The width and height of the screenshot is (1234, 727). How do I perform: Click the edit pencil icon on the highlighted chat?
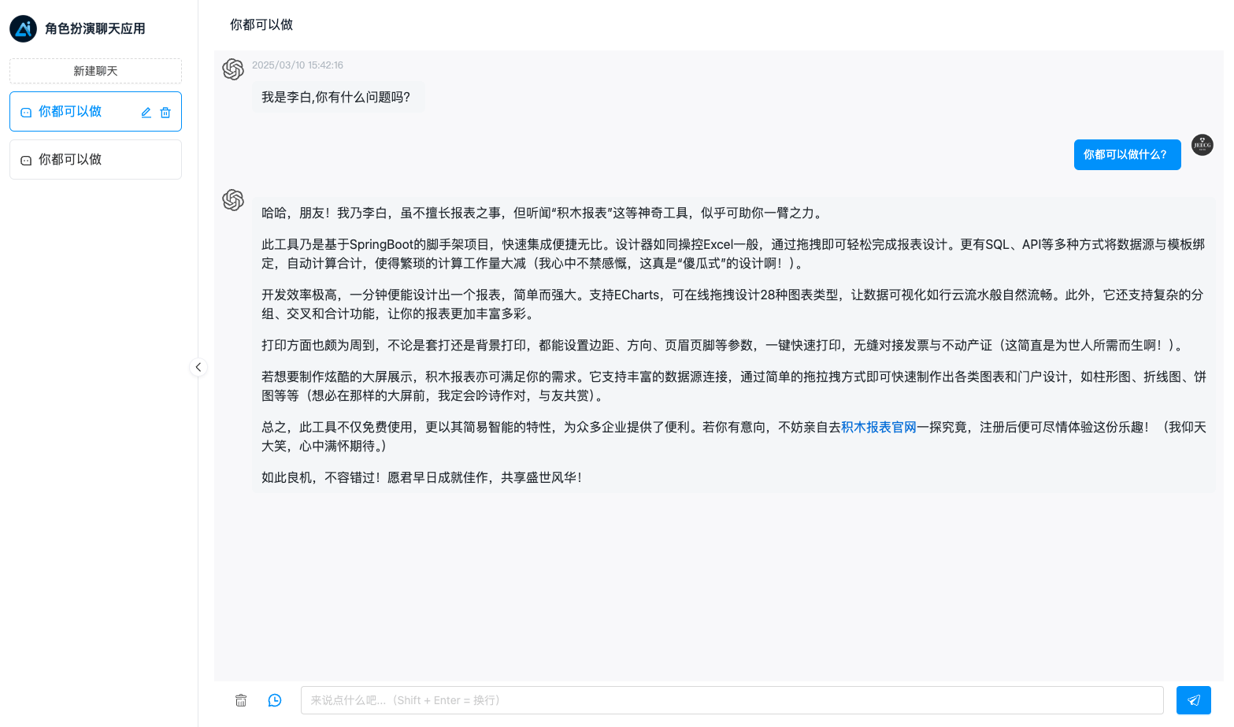click(146, 113)
